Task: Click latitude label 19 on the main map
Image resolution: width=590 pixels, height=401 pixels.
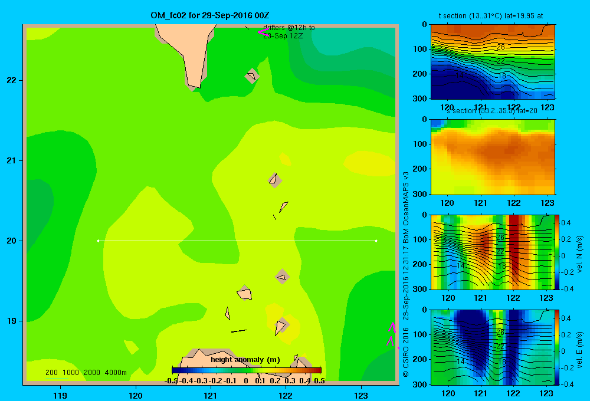Action: pos(12,321)
